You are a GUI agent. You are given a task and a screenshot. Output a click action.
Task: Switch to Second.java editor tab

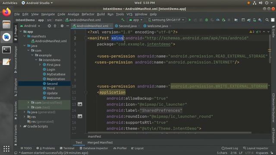[x=128, y=26]
